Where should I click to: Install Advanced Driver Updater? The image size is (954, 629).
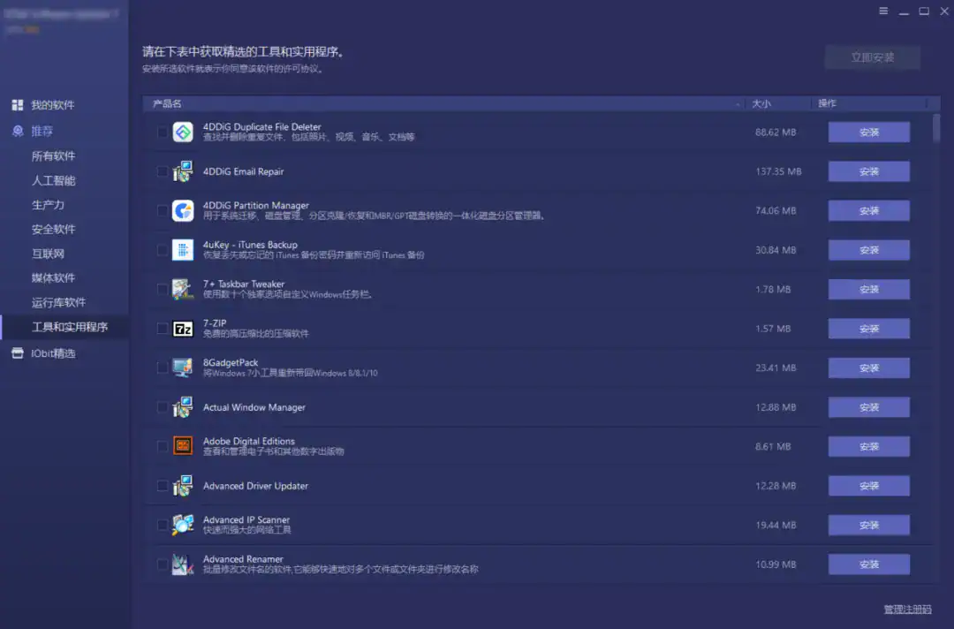tap(869, 485)
